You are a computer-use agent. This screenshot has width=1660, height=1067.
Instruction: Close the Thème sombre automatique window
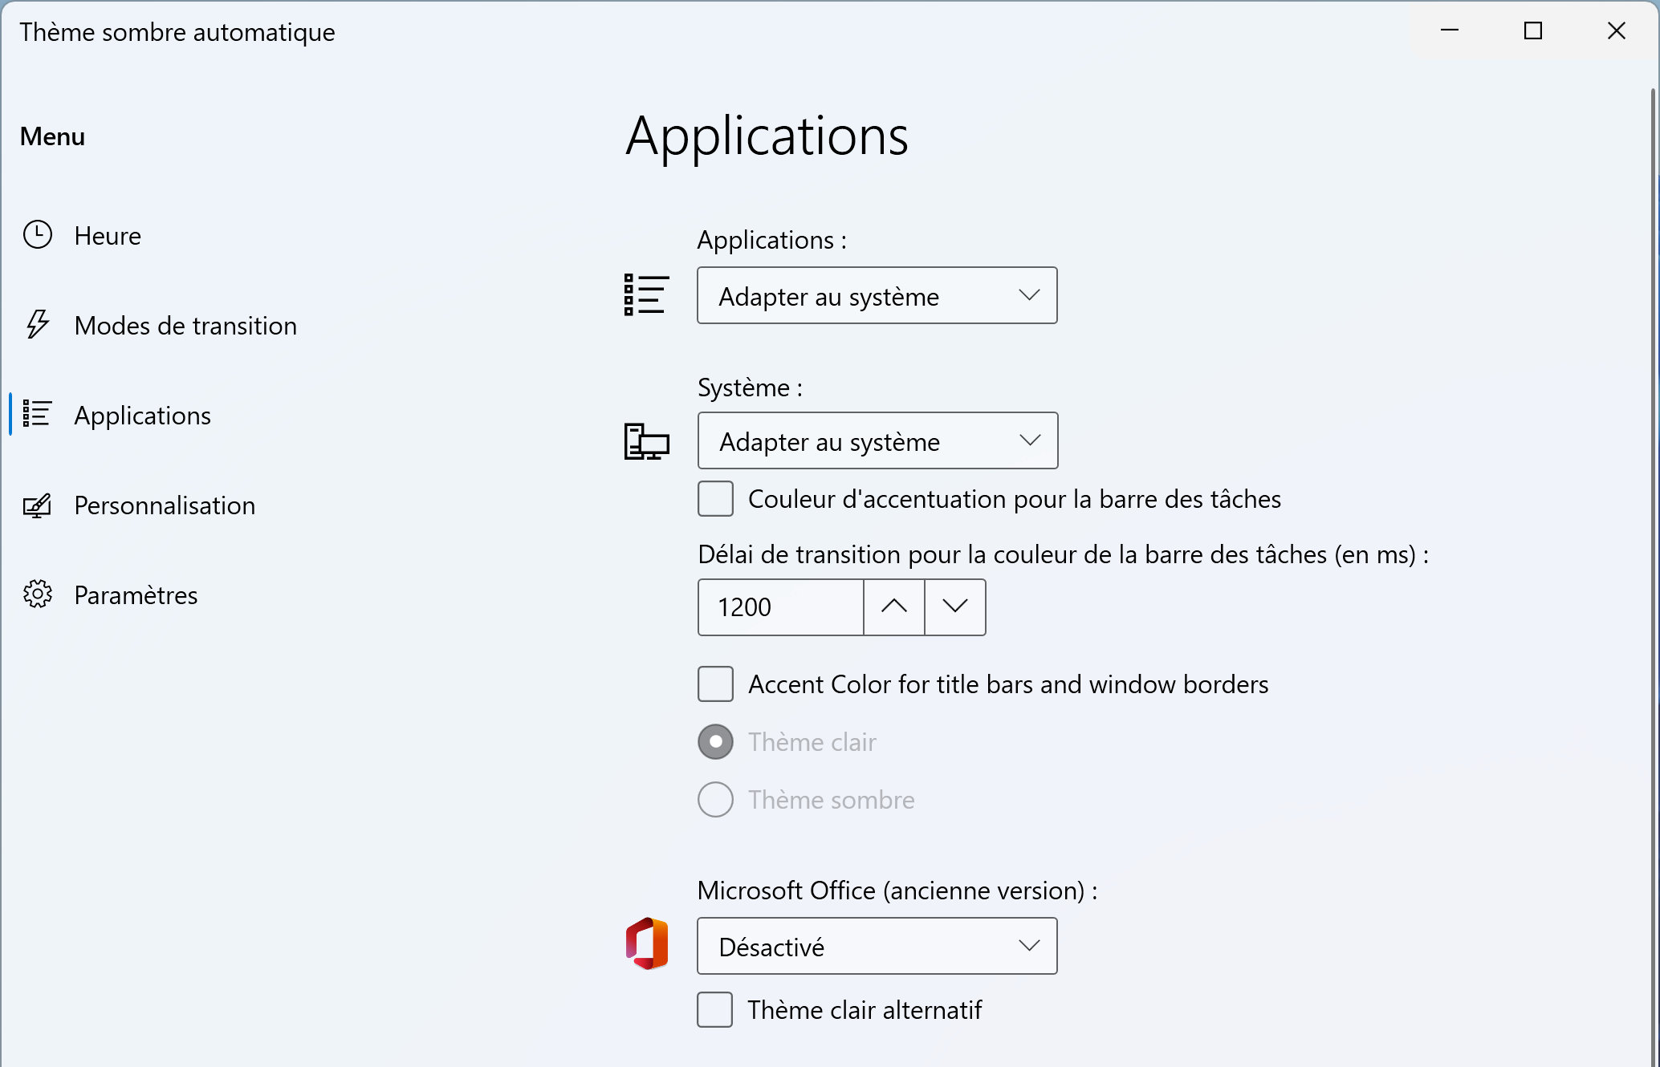pos(1617,30)
